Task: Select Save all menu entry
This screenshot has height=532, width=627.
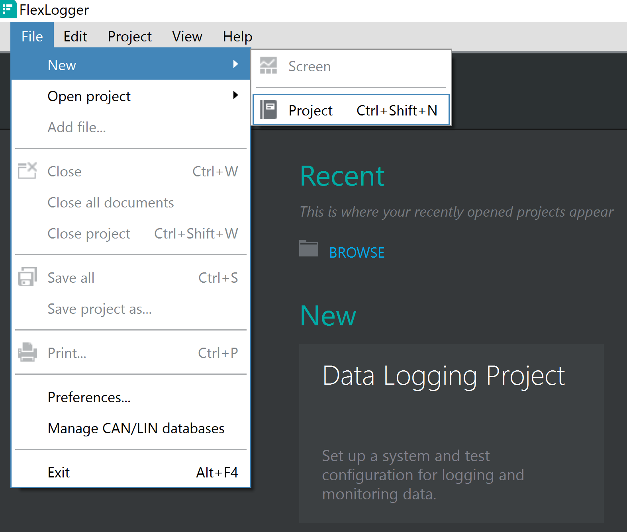Action: (x=131, y=278)
